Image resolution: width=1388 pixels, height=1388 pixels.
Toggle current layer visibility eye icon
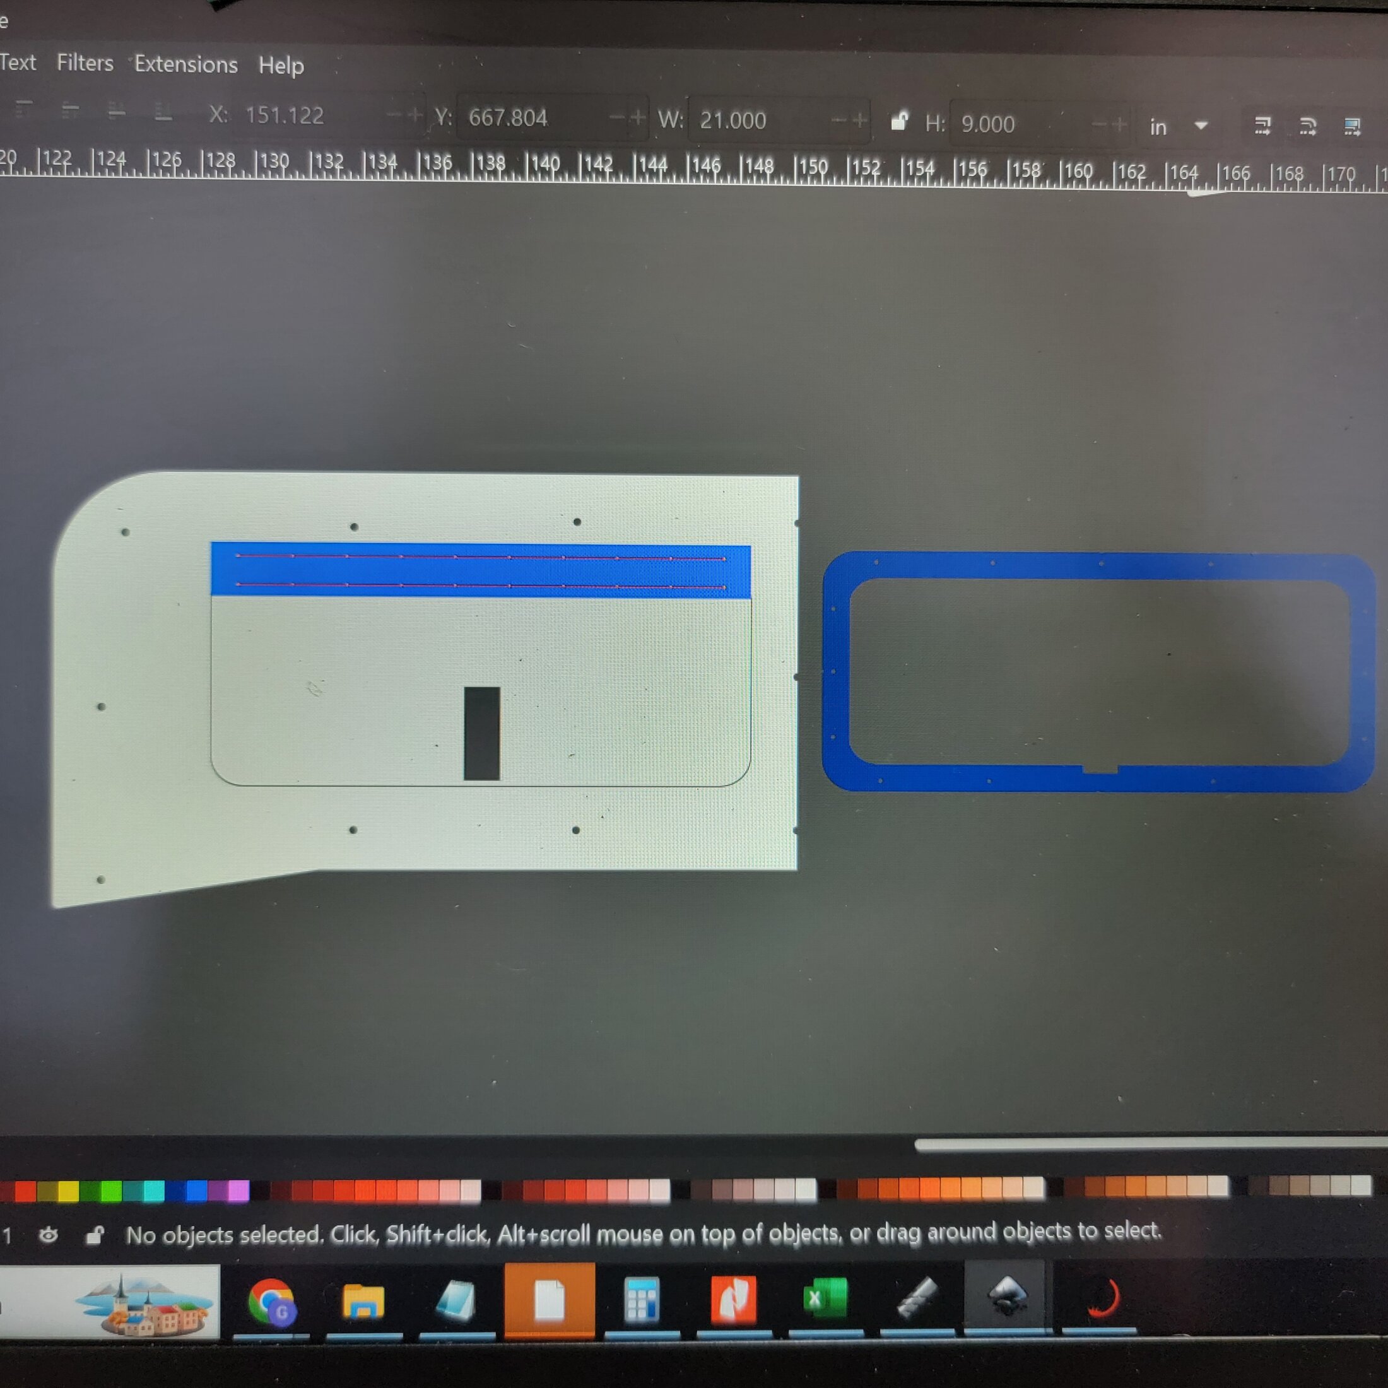coord(48,1235)
